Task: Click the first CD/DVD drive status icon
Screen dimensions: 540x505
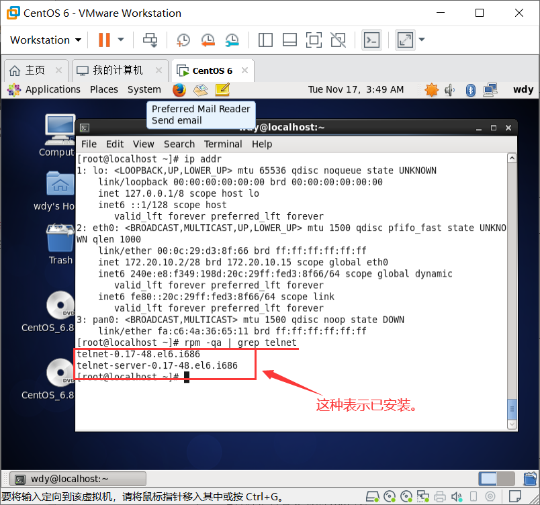Action: point(390,496)
